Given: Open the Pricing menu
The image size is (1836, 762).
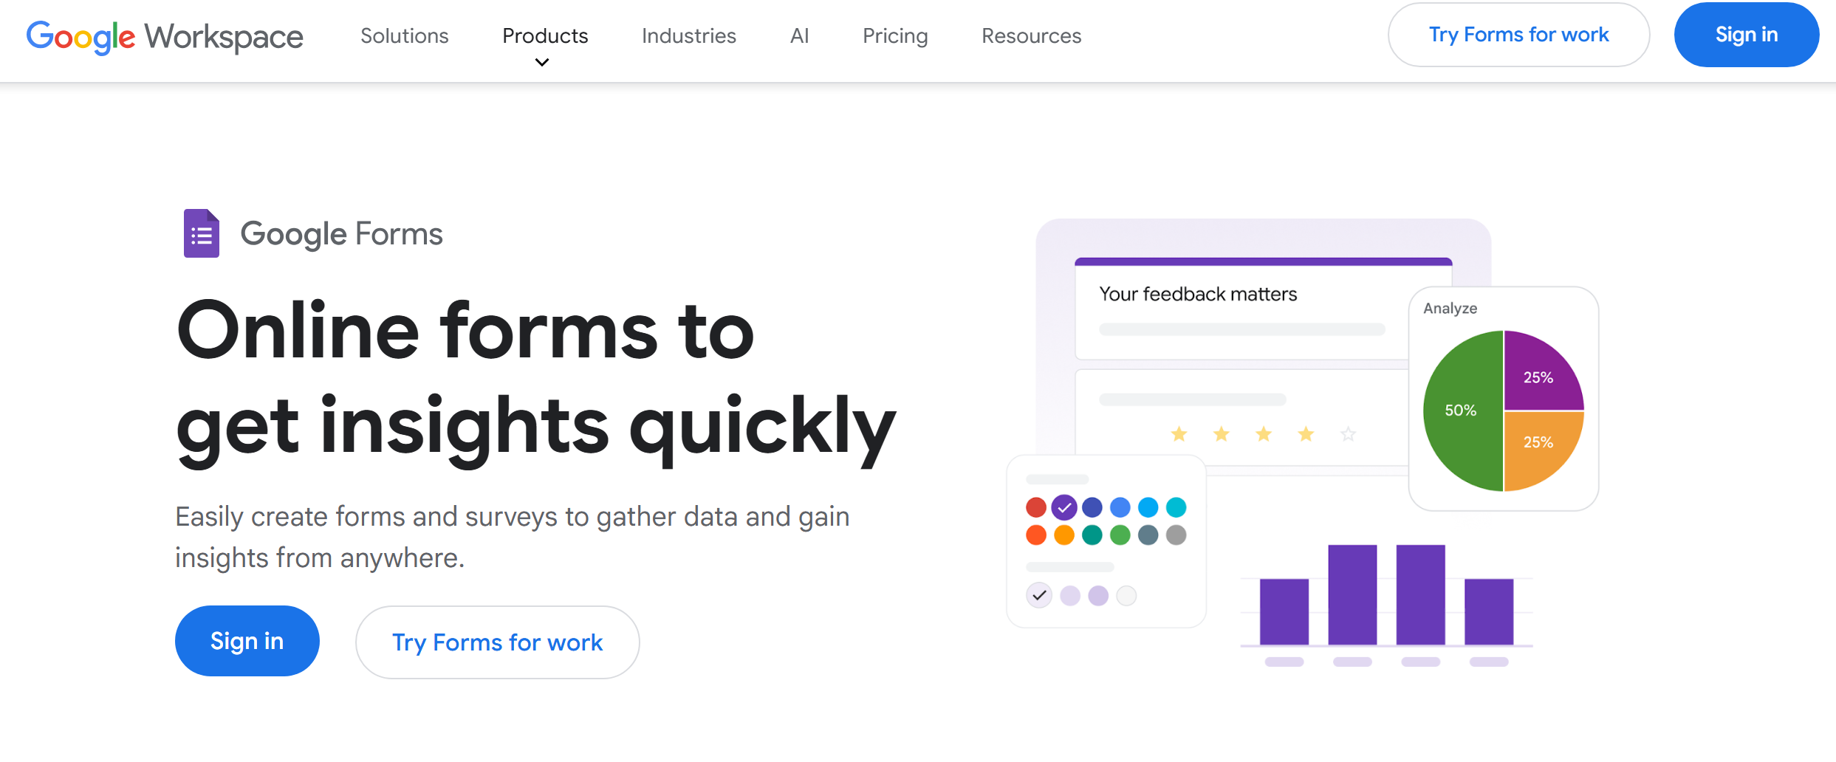Looking at the screenshot, I should (894, 35).
